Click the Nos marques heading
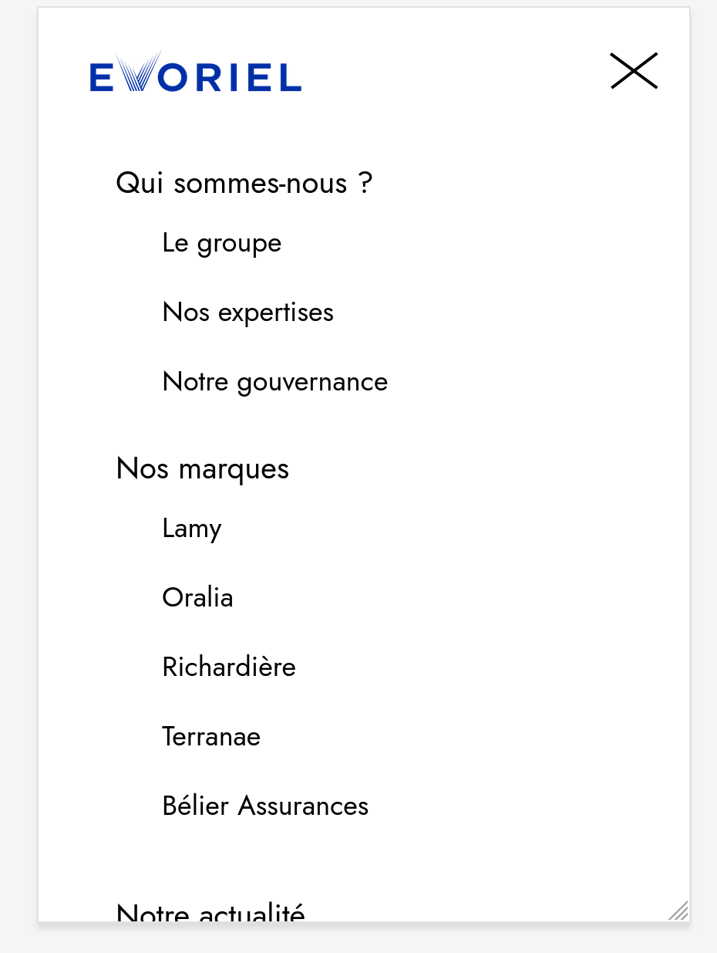This screenshot has height=953, width=717. click(202, 468)
